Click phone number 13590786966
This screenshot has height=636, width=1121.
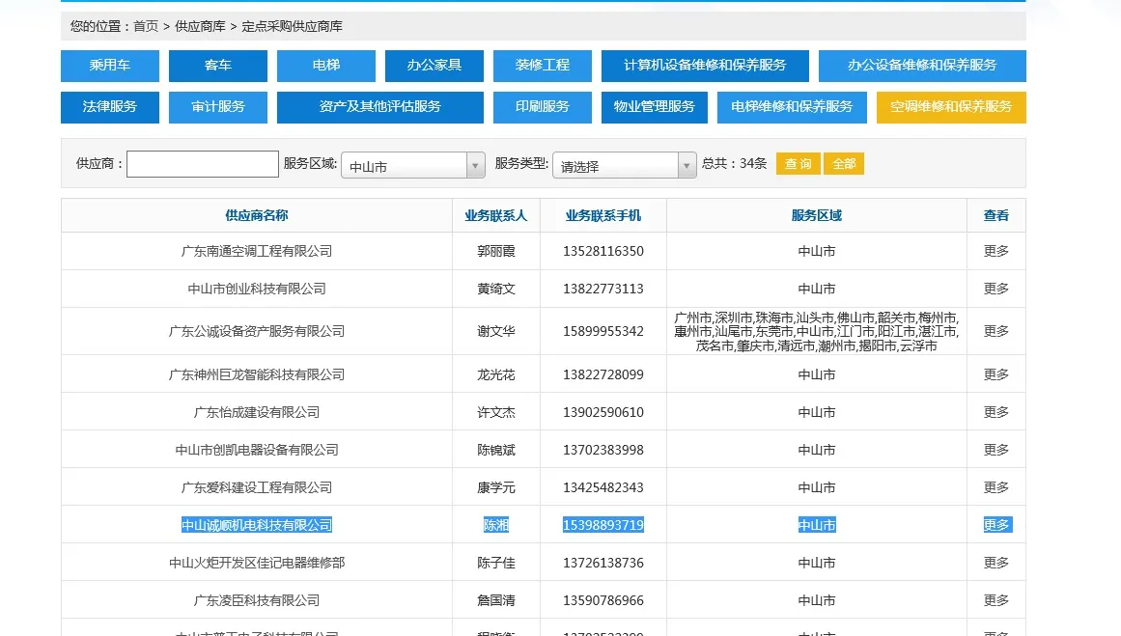coord(603,600)
